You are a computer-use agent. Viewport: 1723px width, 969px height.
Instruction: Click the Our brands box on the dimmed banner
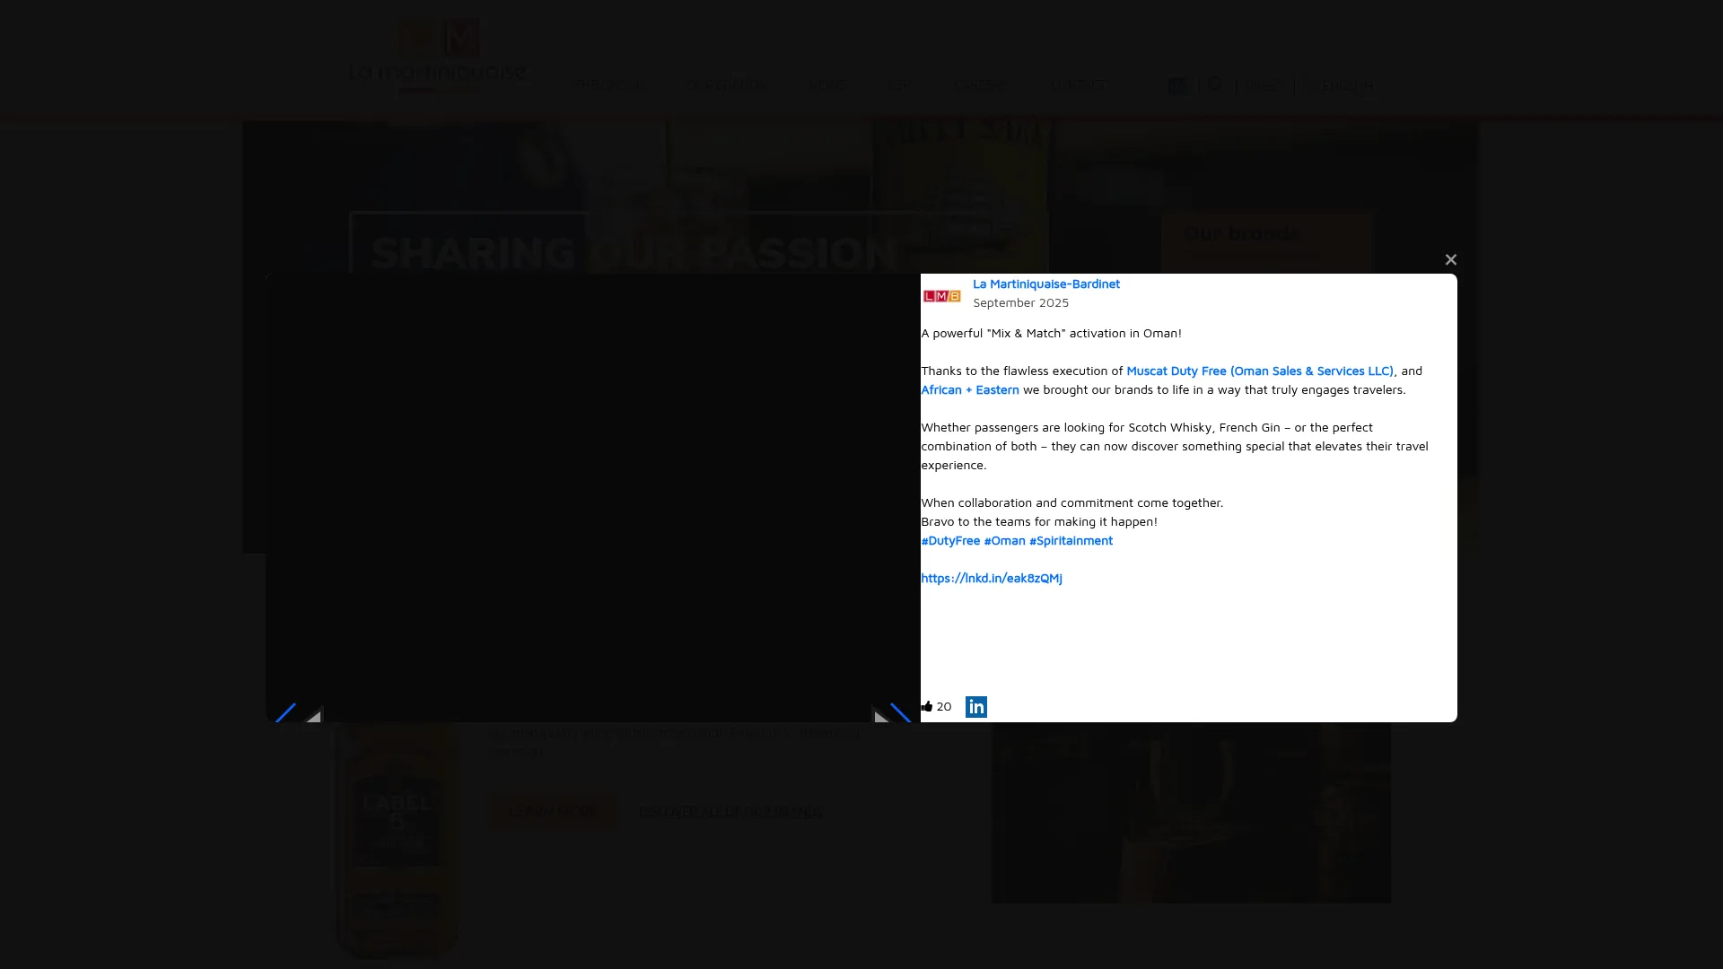point(1267,242)
